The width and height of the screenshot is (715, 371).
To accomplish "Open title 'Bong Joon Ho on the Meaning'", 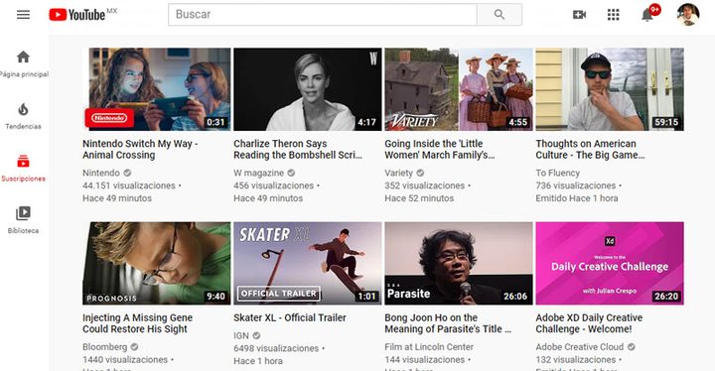I will pyautogui.click(x=448, y=323).
